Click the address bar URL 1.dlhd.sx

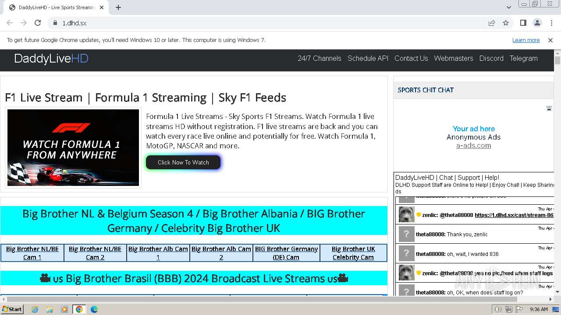click(x=75, y=23)
